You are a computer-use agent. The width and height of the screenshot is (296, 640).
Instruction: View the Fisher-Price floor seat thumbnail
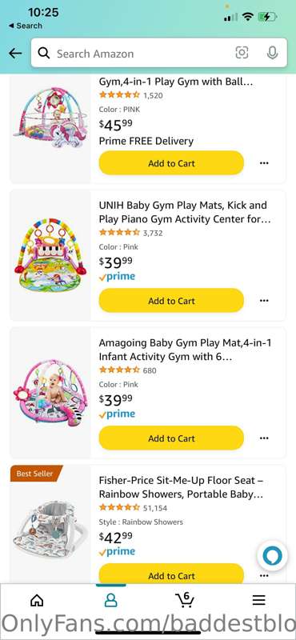pos(50,530)
